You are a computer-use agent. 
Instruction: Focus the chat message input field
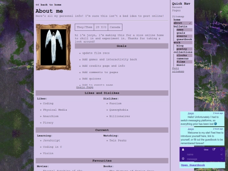tap(203, 159)
